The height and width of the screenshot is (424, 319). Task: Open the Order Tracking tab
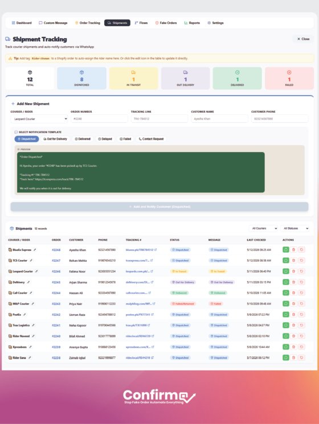(x=87, y=23)
